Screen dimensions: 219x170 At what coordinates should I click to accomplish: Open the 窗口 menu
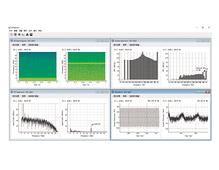pyautogui.click(x=35, y=31)
